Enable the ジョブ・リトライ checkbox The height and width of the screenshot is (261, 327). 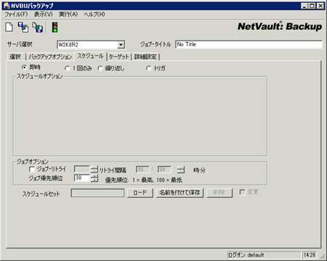32,169
